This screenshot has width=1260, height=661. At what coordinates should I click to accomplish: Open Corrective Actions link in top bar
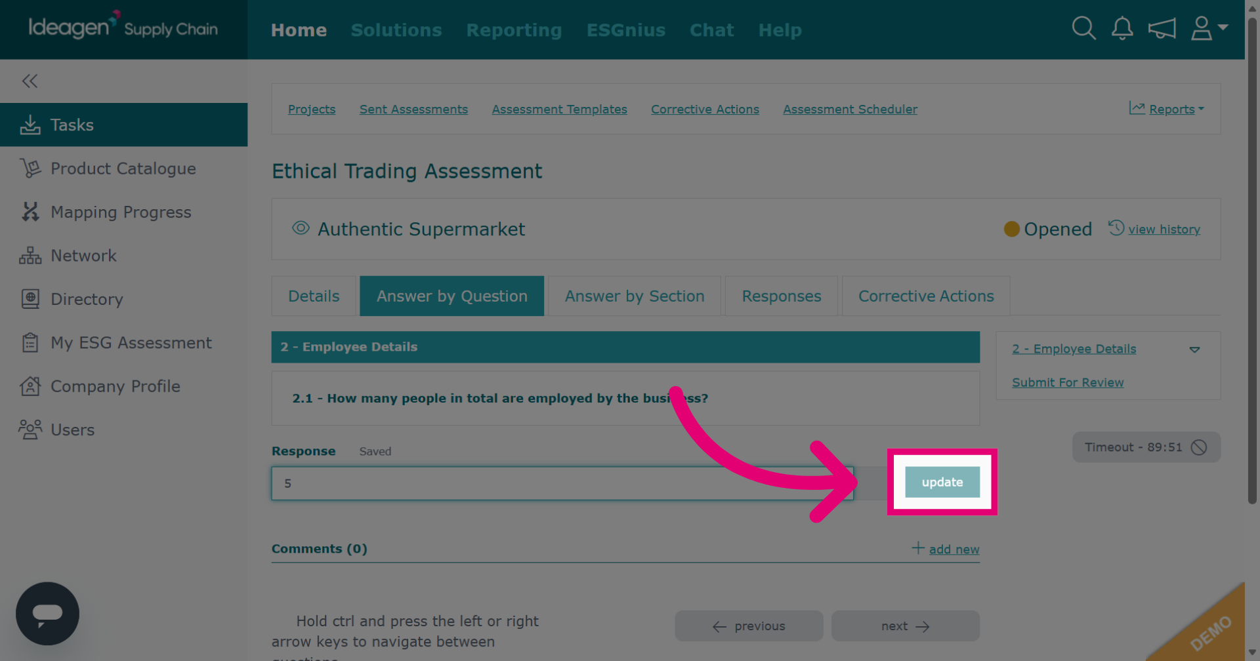pyautogui.click(x=705, y=110)
